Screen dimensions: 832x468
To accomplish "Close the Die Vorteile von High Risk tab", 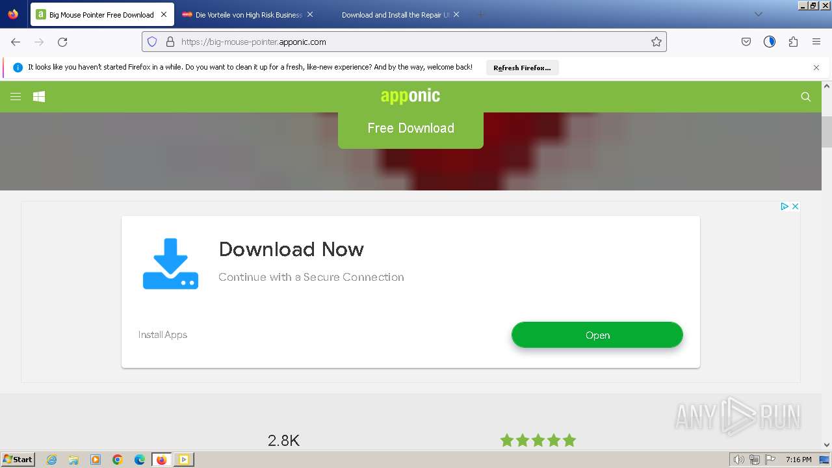I will [310, 14].
